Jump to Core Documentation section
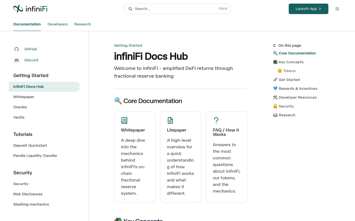Screen dimensions: 355x221 [294, 53]
